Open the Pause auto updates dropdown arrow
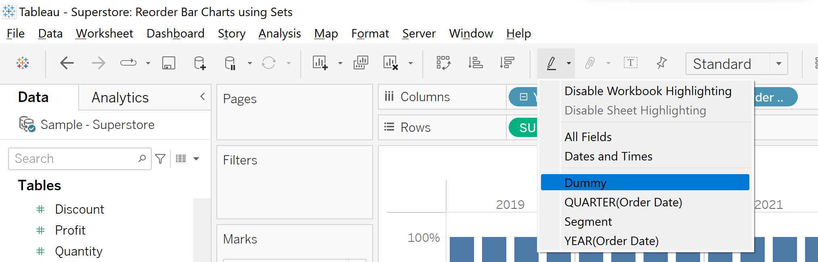 click(250, 63)
